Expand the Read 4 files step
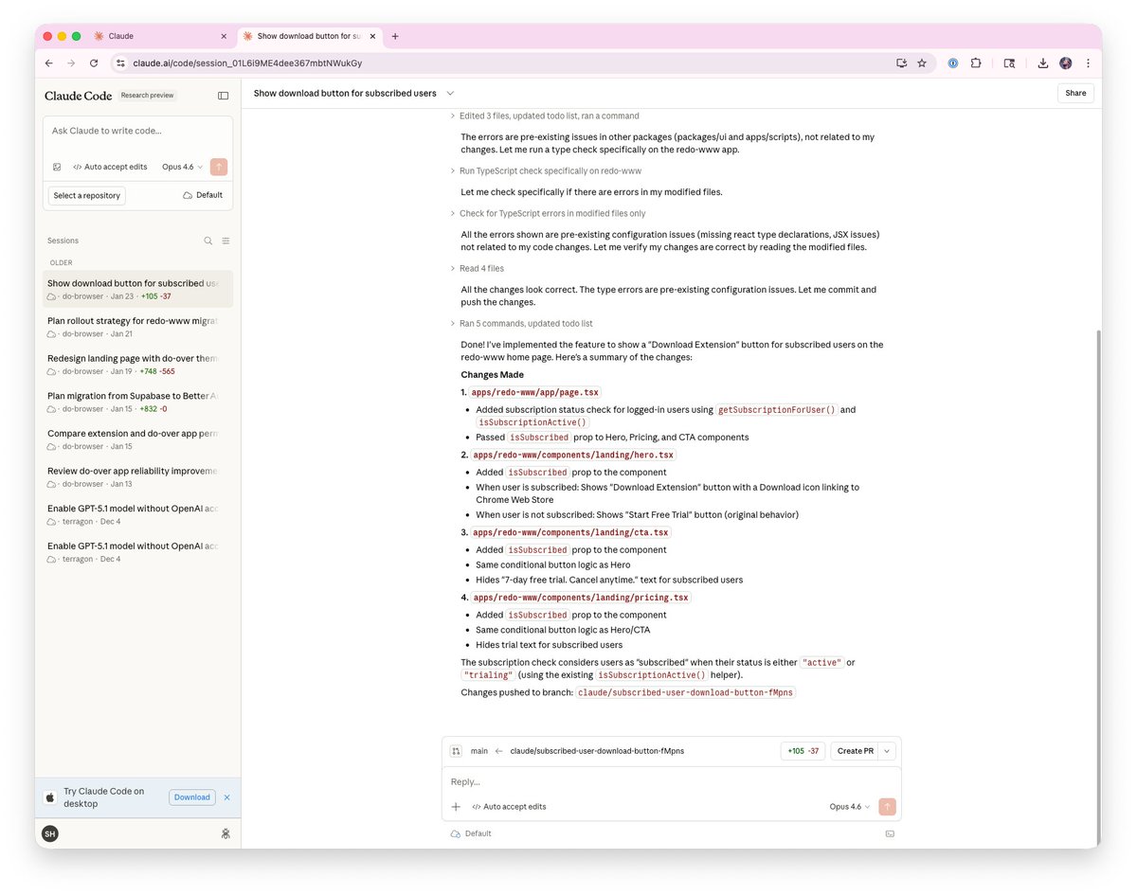This screenshot has height=895, width=1137. [x=477, y=268]
